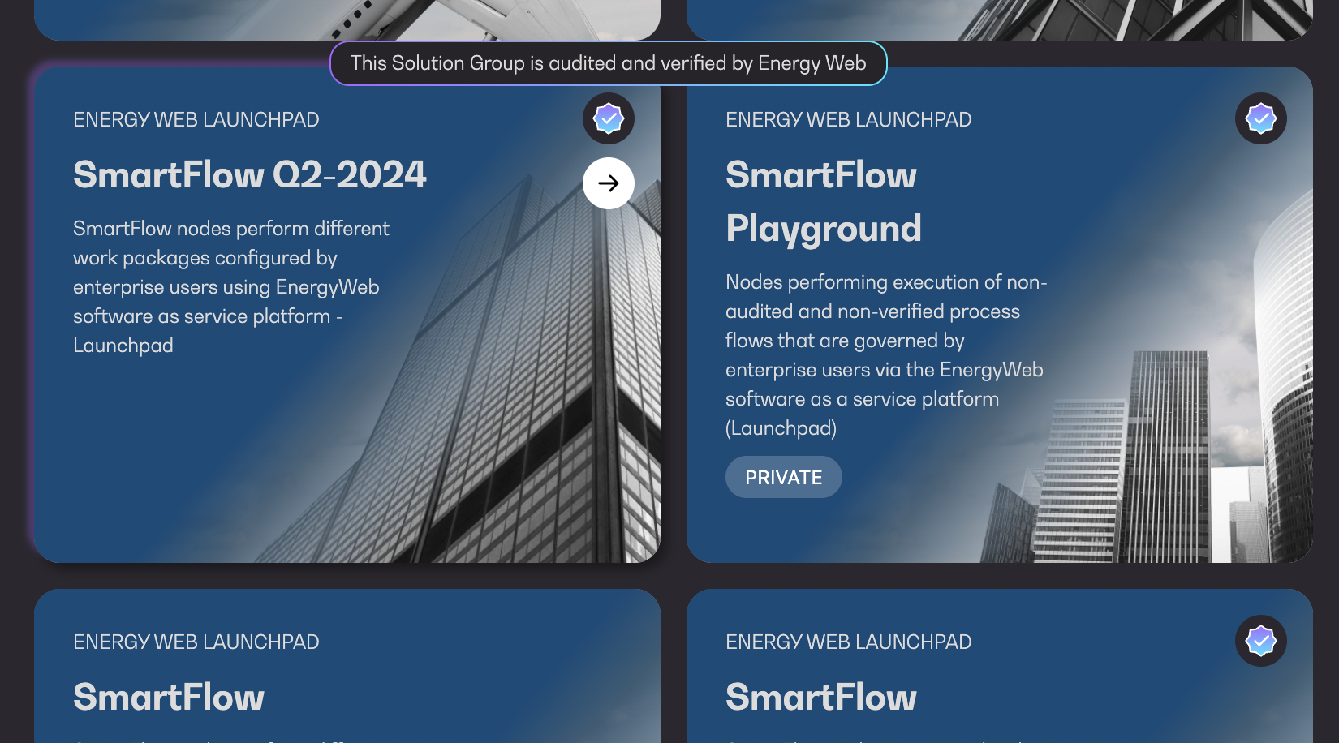Open the bottom-right SmartFlow card title
Screen dimensions: 1339x743
[x=820, y=698]
